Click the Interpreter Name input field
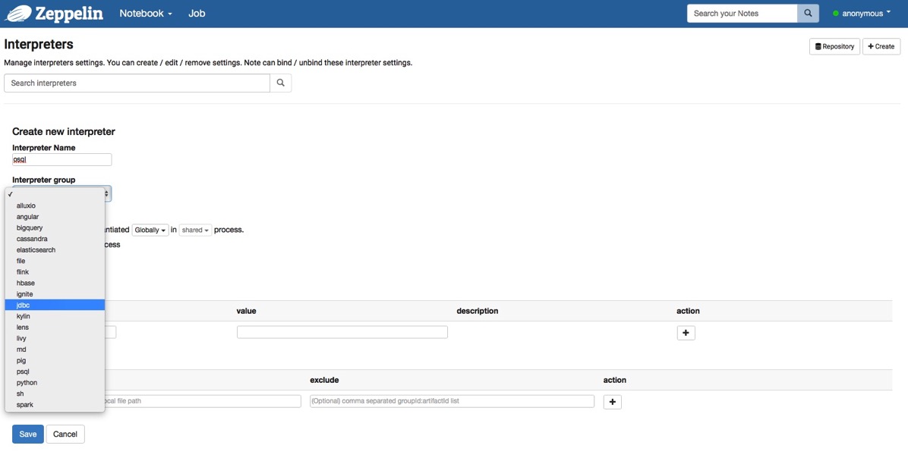 pyautogui.click(x=62, y=159)
